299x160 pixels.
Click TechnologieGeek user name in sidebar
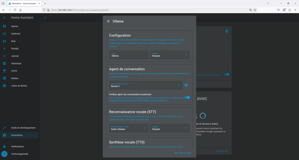coord(20,154)
